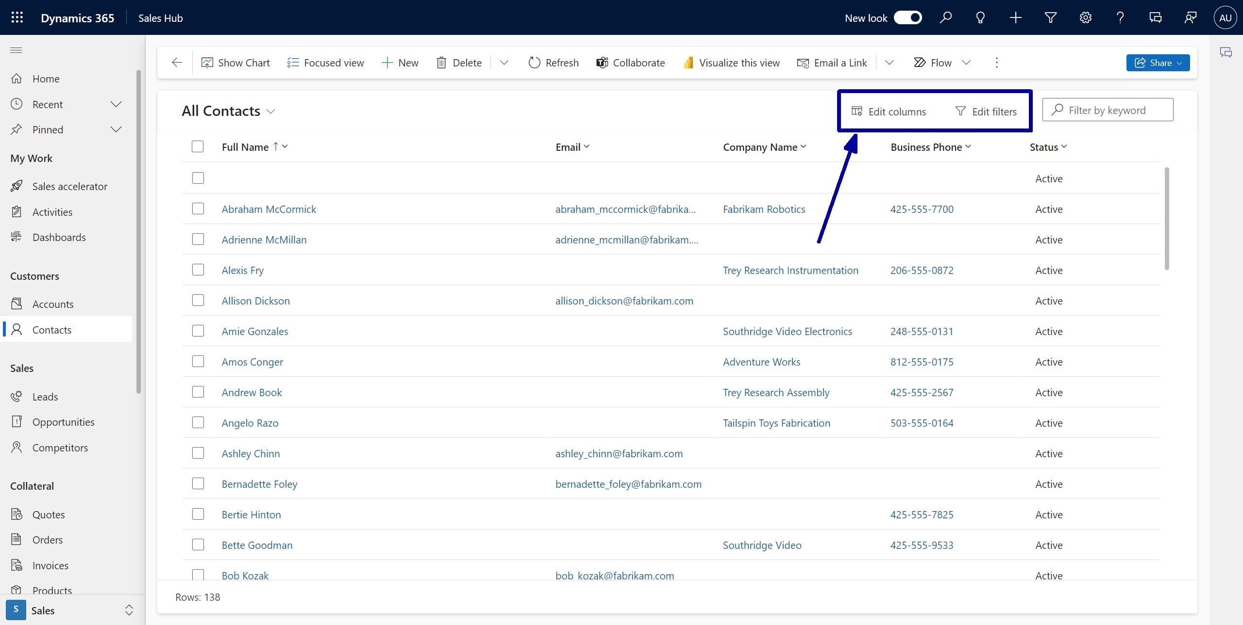Open the AU account avatar
1243x625 pixels.
tap(1225, 18)
